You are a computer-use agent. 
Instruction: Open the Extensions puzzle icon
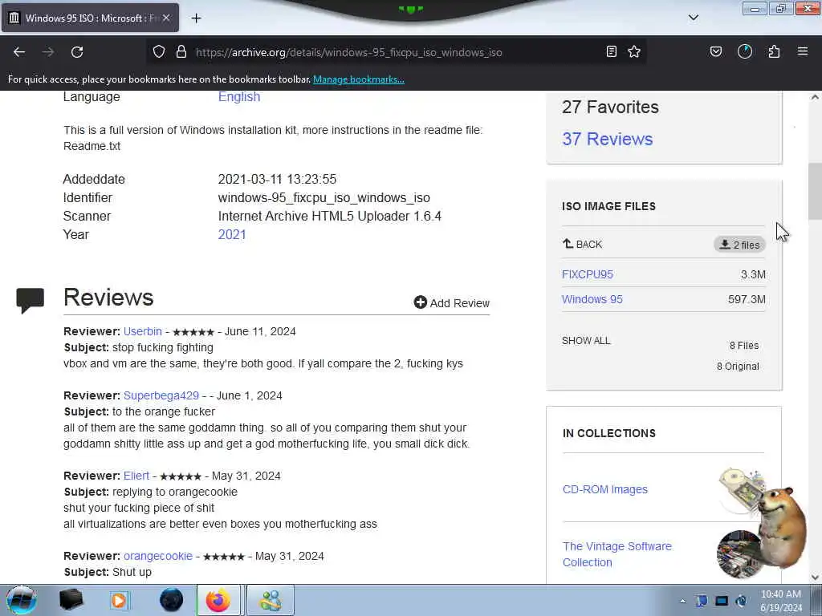point(774,52)
